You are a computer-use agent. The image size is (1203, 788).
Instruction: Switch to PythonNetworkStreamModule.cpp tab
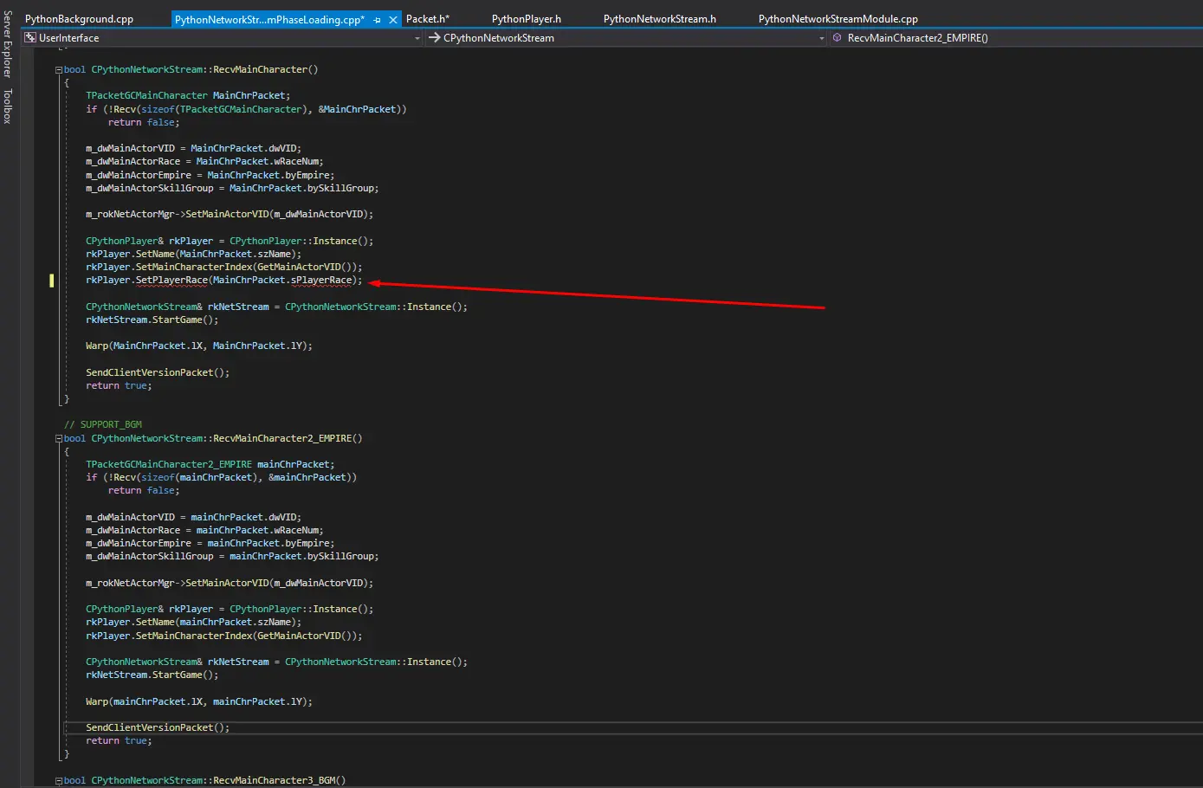click(x=838, y=19)
